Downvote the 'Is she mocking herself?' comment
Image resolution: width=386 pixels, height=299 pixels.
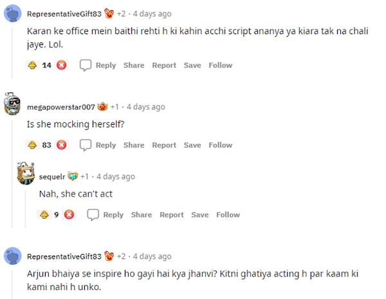(x=62, y=145)
